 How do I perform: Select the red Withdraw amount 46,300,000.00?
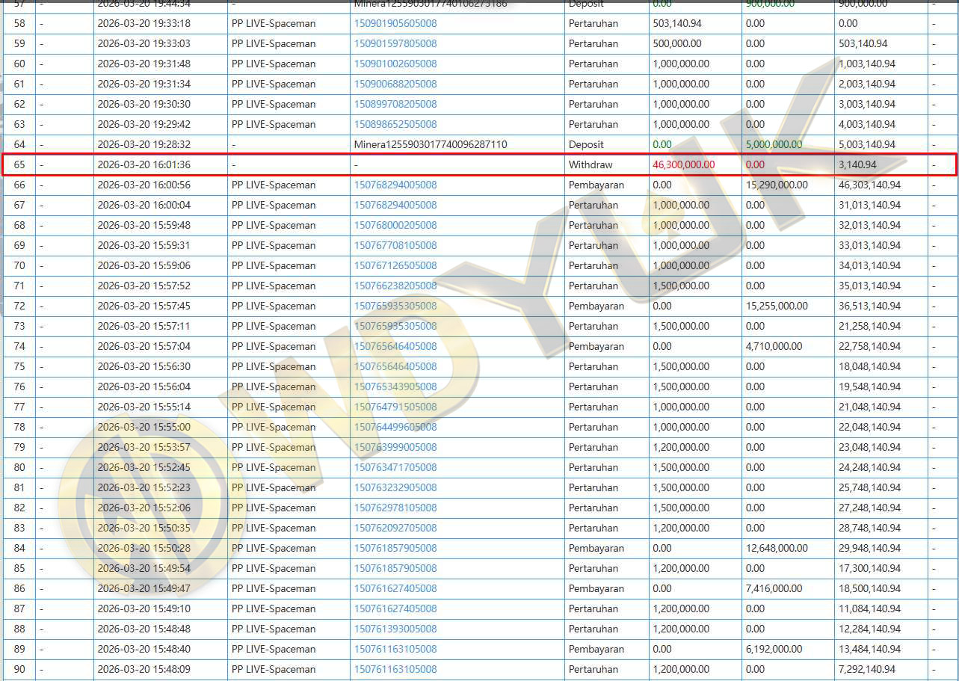click(x=683, y=165)
